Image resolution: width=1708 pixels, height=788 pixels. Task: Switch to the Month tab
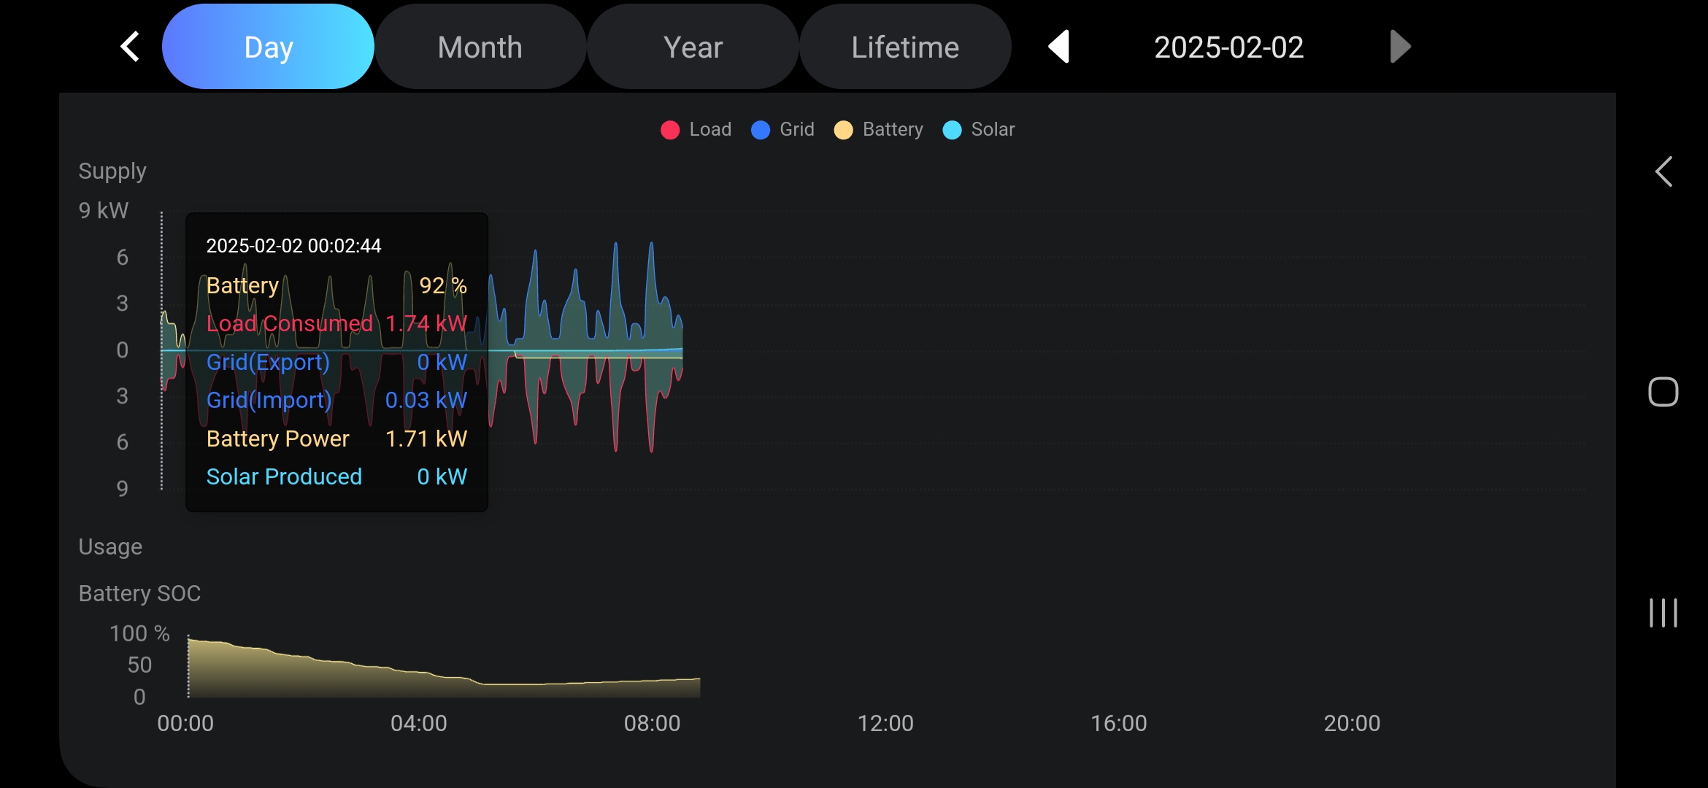(x=480, y=47)
